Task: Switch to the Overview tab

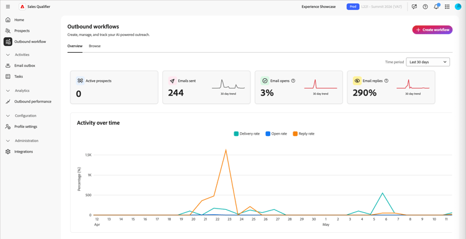Action: (75, 46)
